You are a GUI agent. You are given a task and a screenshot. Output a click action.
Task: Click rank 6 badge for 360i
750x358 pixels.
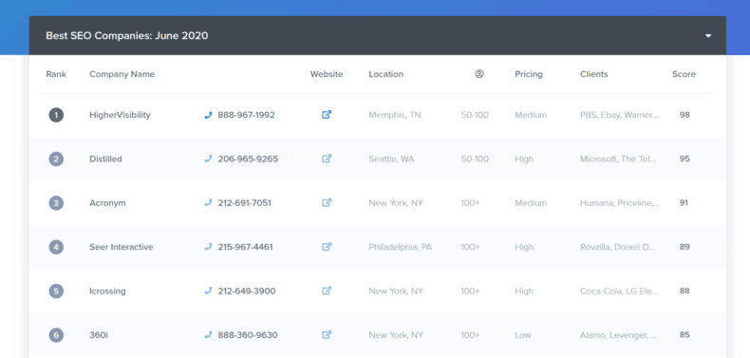coord(56,335)
